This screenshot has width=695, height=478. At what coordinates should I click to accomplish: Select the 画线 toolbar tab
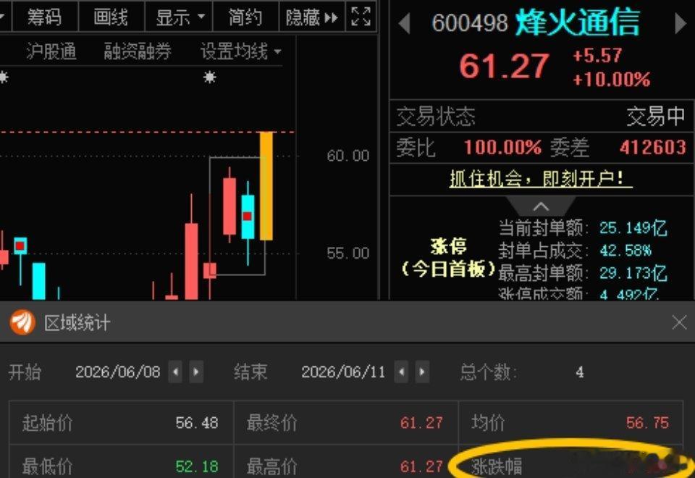coord(111,17)
